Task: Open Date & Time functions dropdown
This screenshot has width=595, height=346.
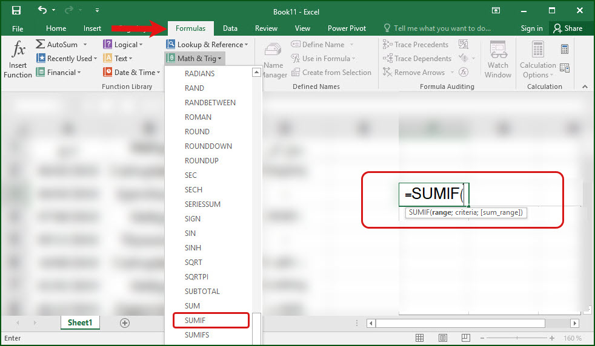Action: [x=131, y=73]
